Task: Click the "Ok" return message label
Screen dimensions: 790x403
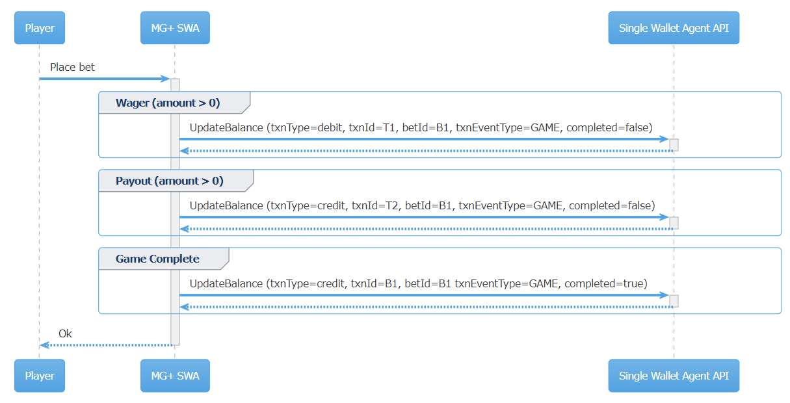Action: click(65, 333)
